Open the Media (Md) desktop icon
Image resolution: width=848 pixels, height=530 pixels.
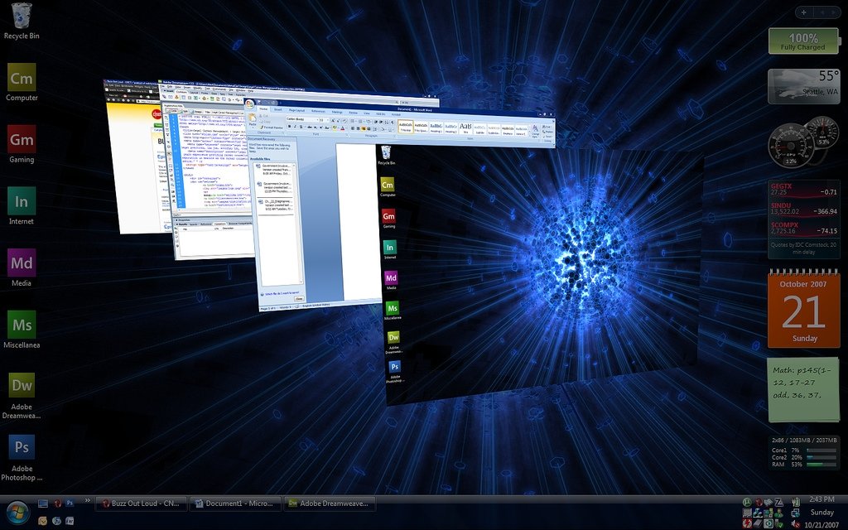point(22,267)
